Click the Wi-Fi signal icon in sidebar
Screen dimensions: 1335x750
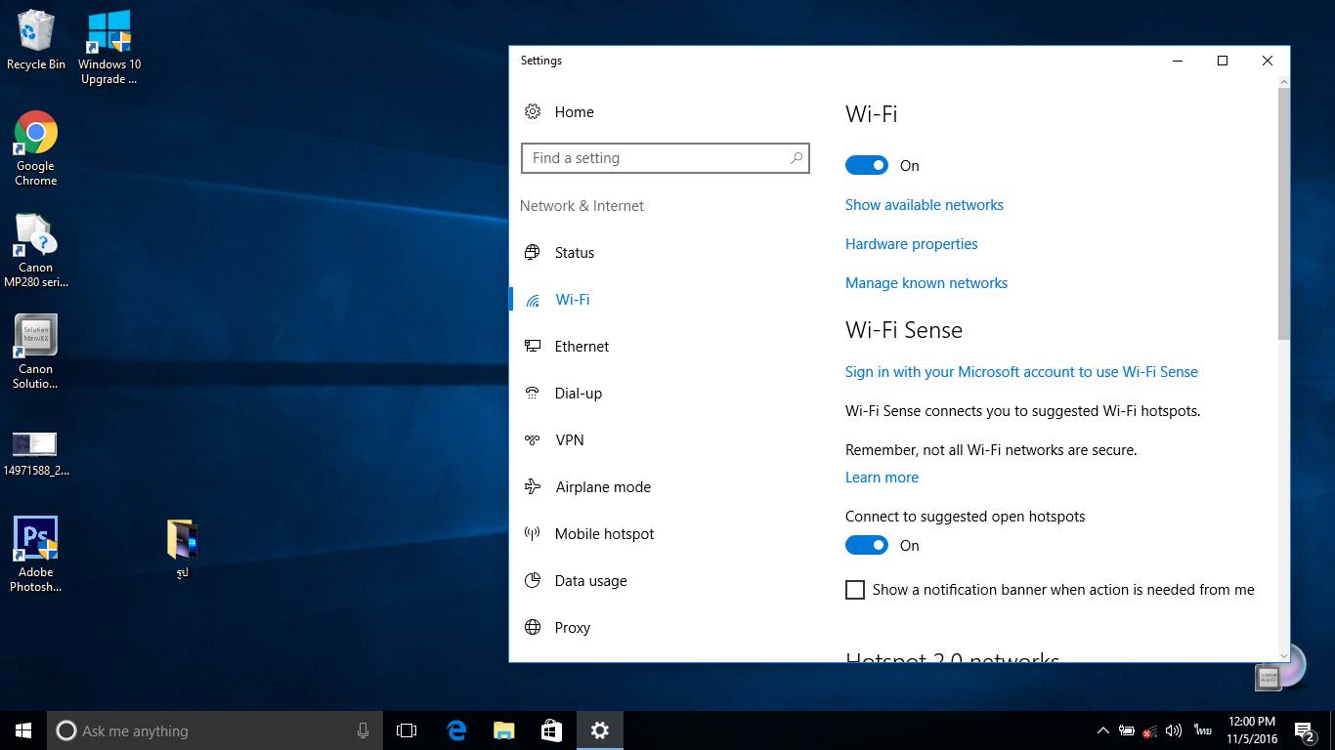click(x=533, y=300)
